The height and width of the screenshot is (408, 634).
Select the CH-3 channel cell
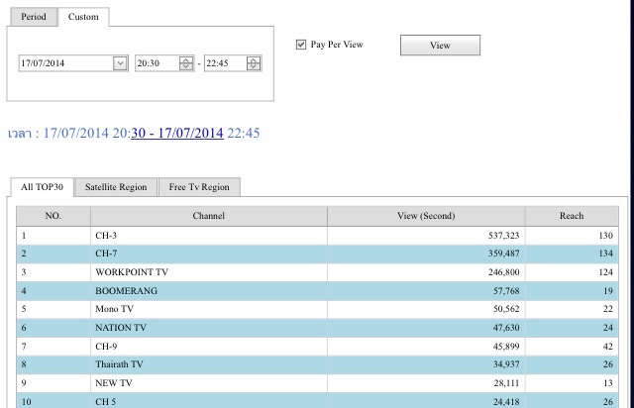209,236
